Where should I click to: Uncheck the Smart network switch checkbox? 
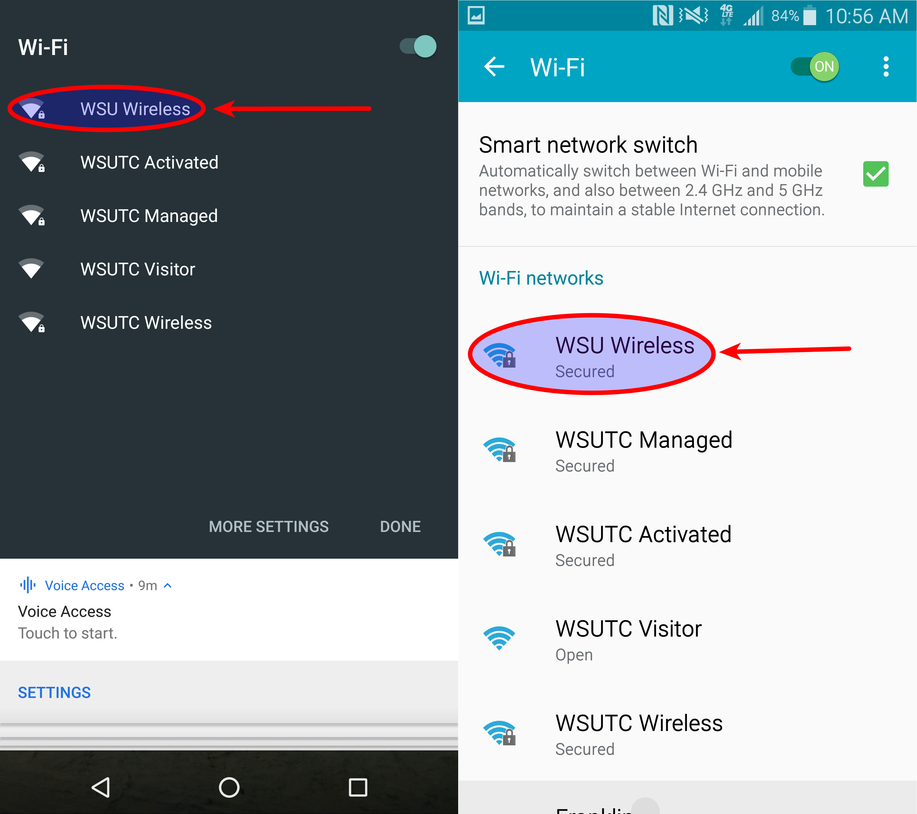[875, 174]
